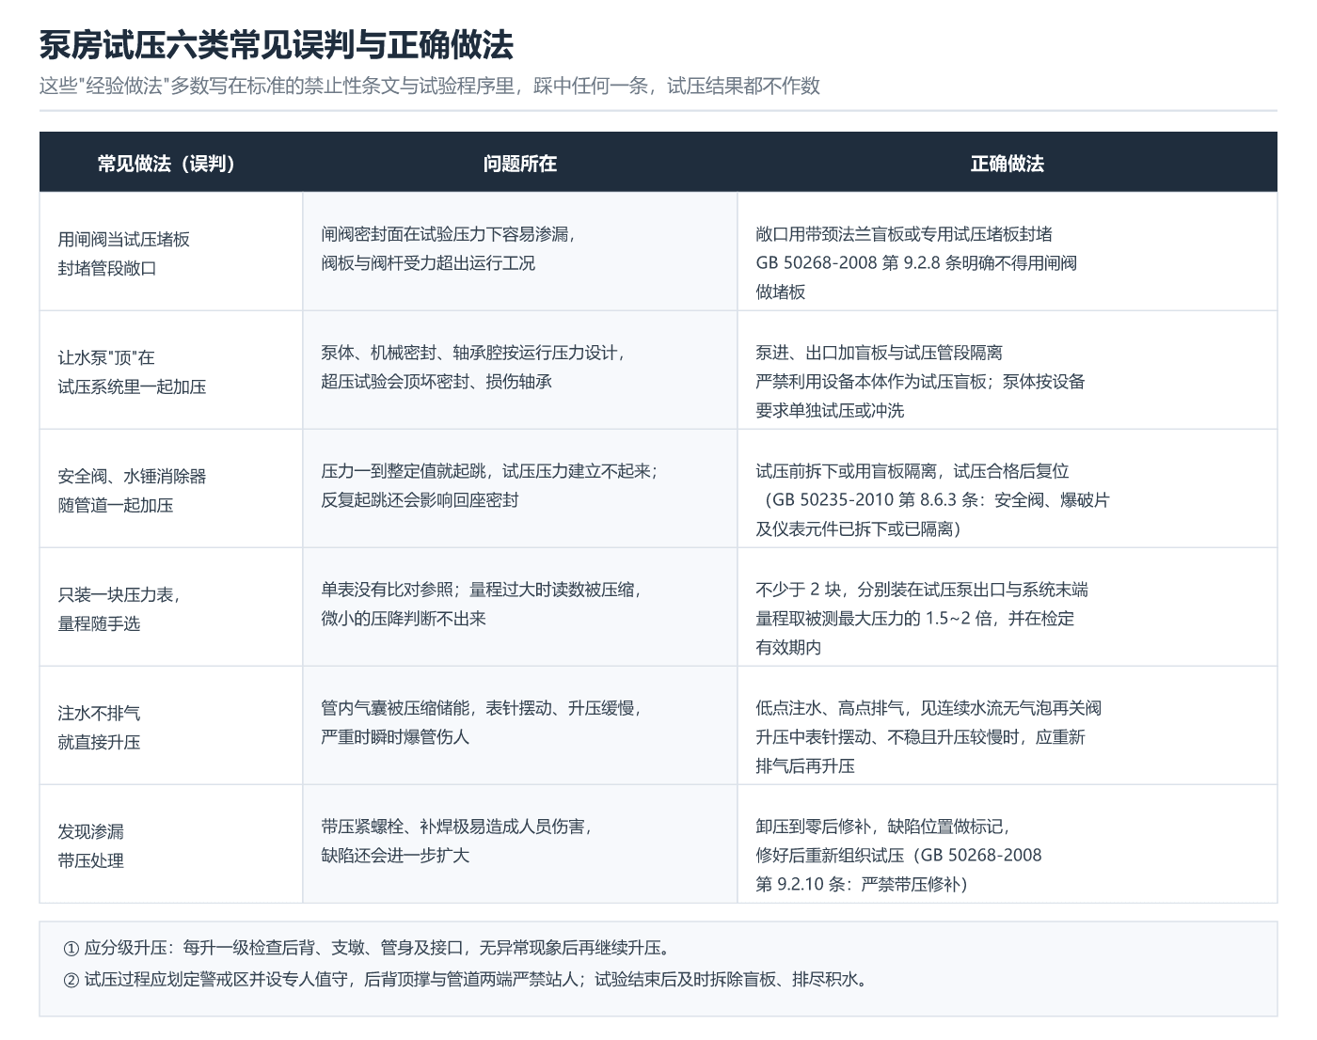Click the cell 用闸阀当试压堵板 封堵管段敞口

(x=171, y=252)
